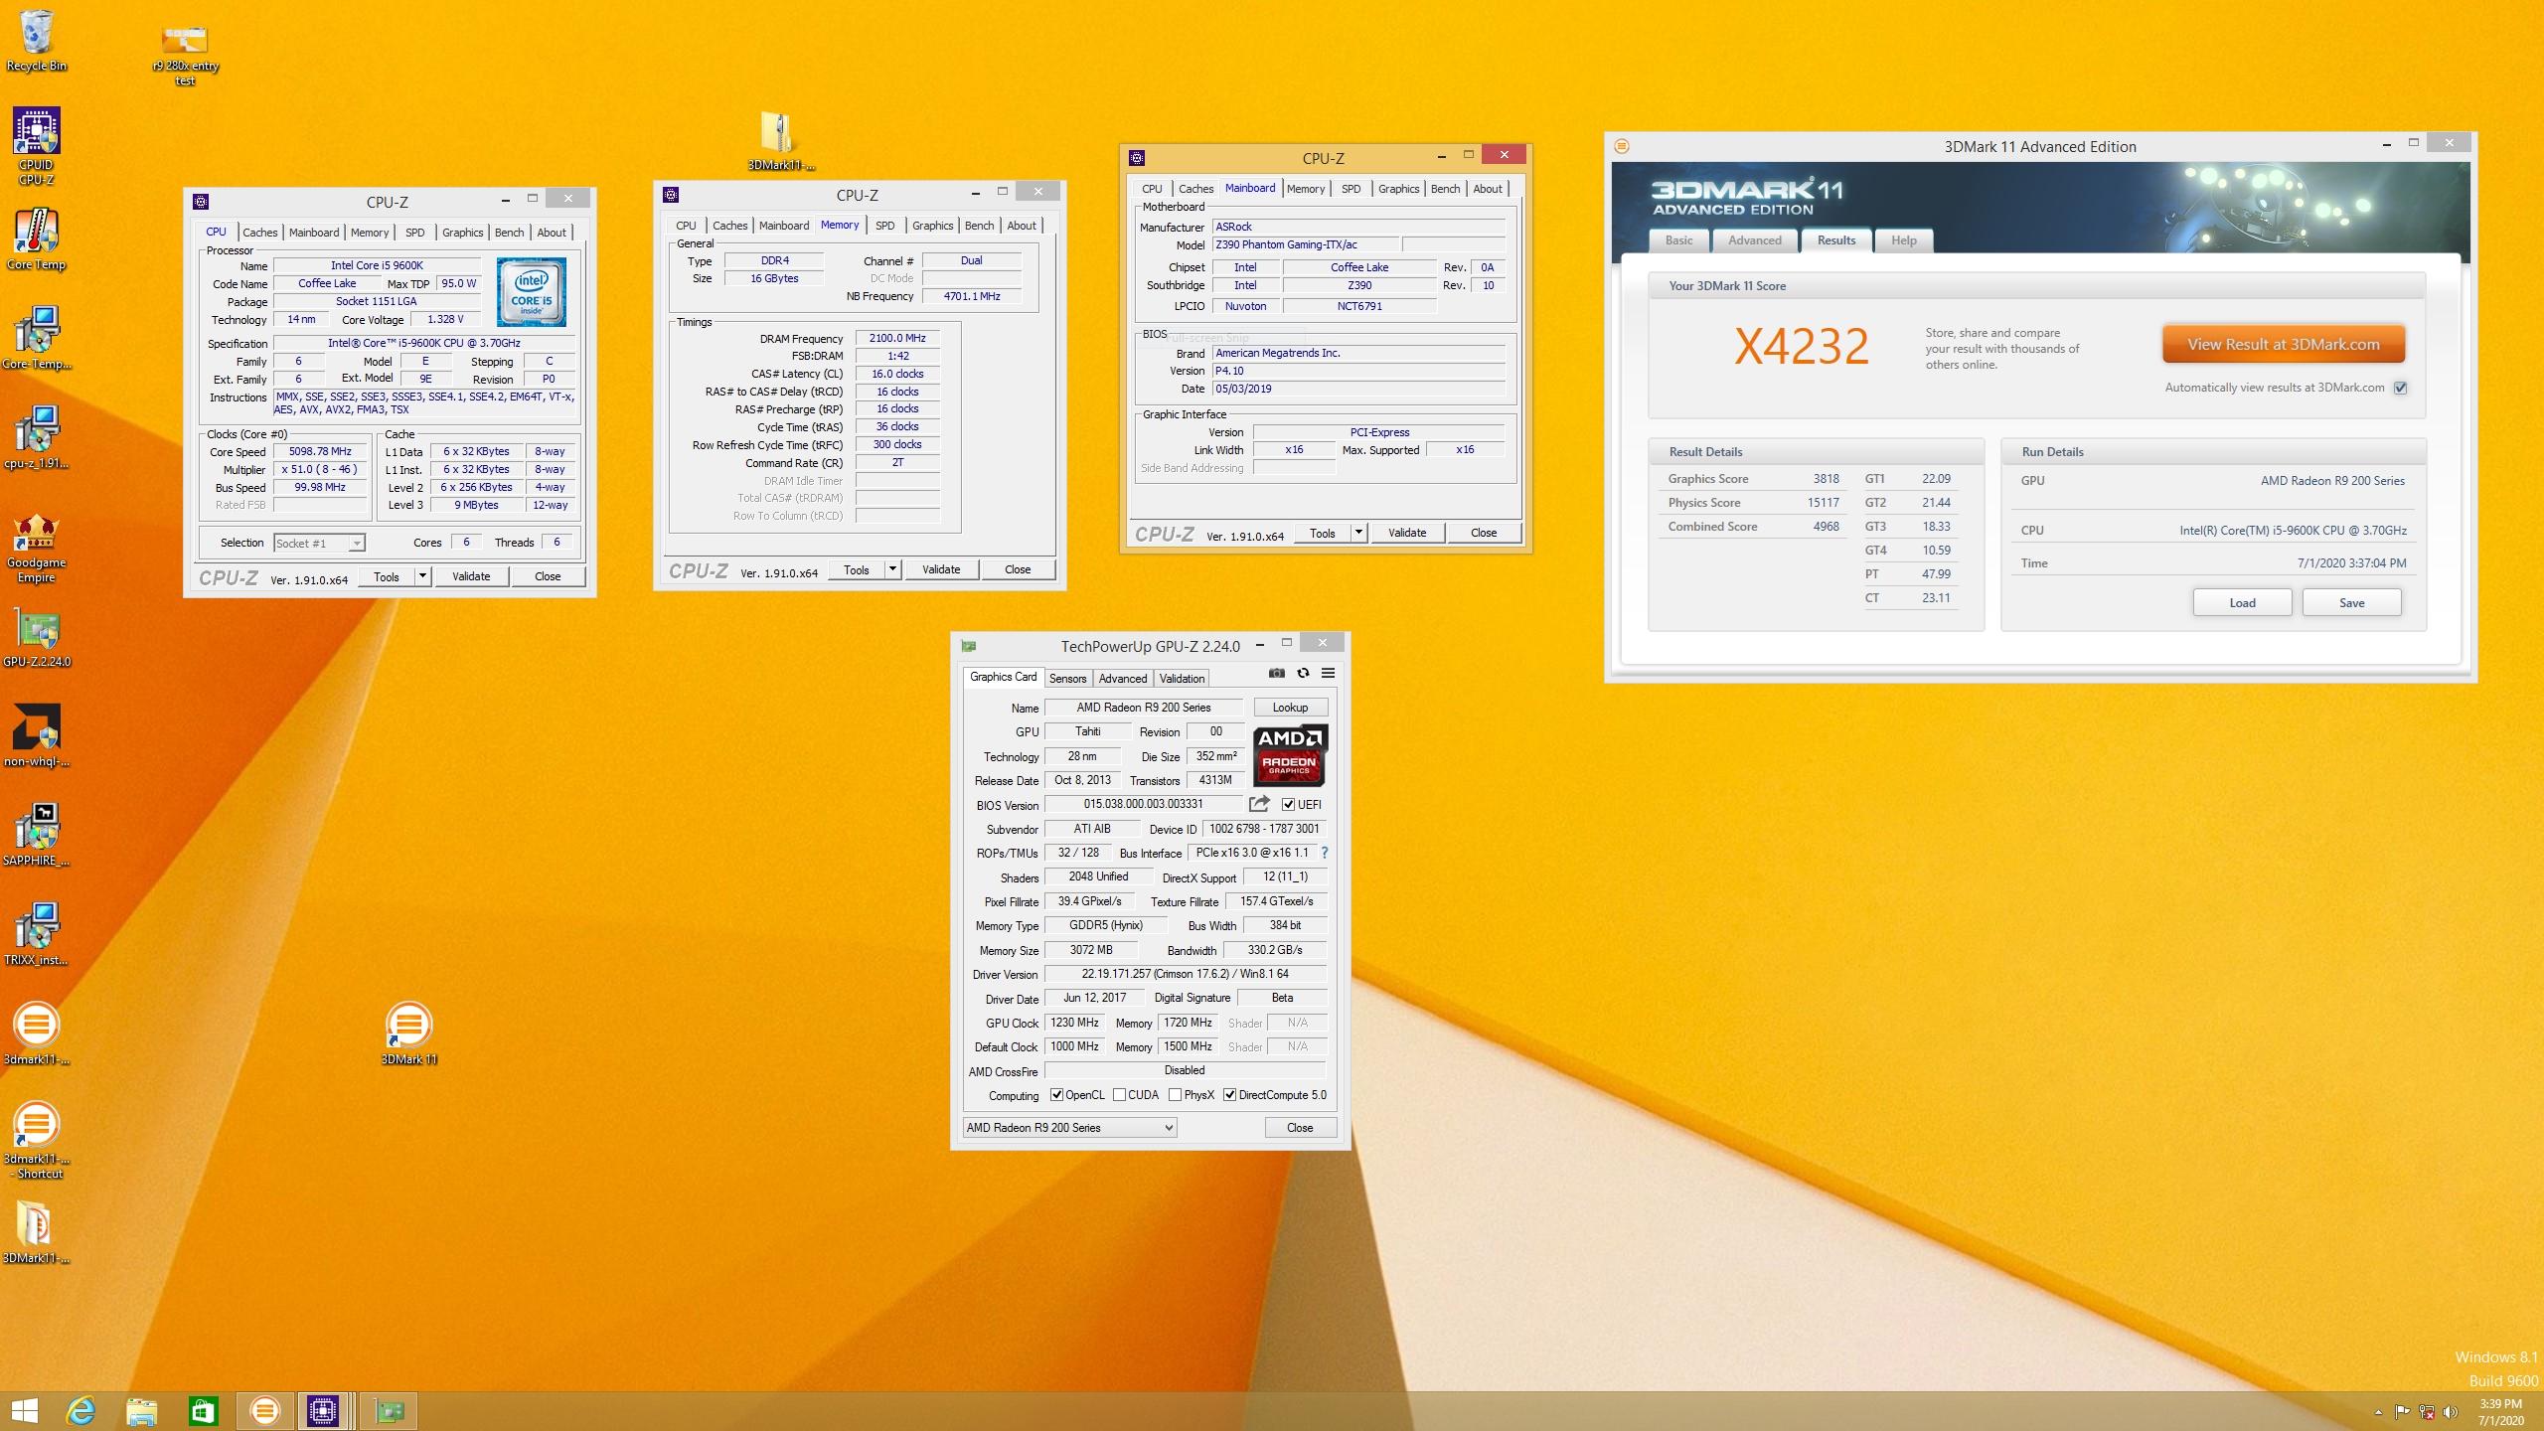2544x1431 pixels.
Task: Export the BIOS with share arrow icon
Action: tap(1259, 803)
